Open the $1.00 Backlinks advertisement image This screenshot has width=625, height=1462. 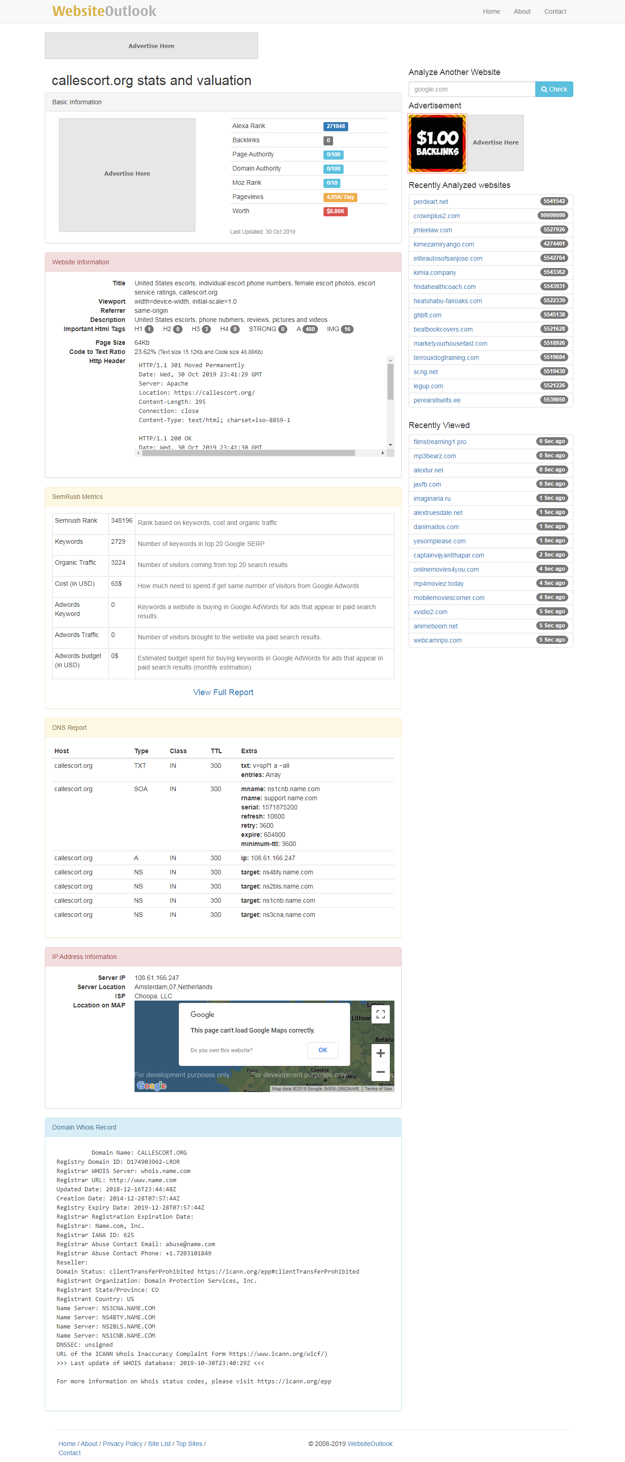[437, 143]
